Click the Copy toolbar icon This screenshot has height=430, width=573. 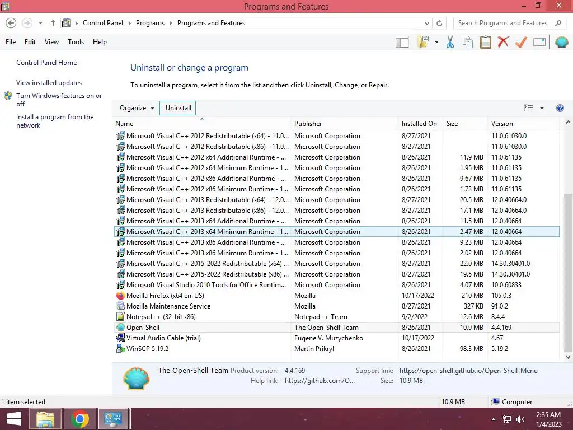[468, 42]
